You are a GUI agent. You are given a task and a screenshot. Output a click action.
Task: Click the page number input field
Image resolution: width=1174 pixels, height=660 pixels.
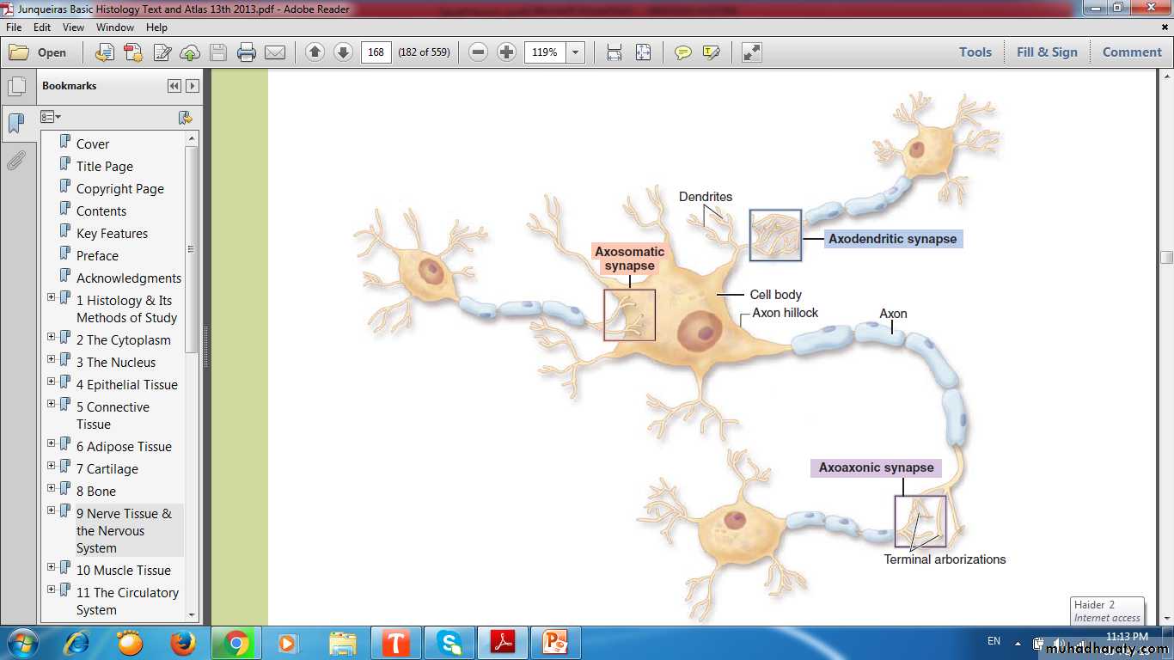376,52
